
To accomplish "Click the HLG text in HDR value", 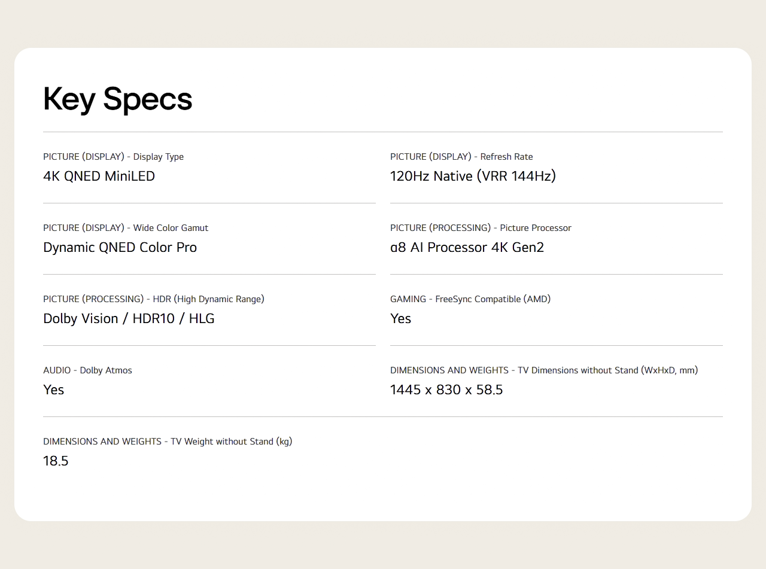I will click(202, 319).
